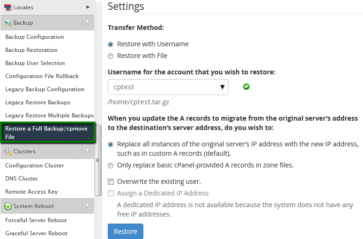Open Backup Configuration menu item
363x239 pixels.
35,37
